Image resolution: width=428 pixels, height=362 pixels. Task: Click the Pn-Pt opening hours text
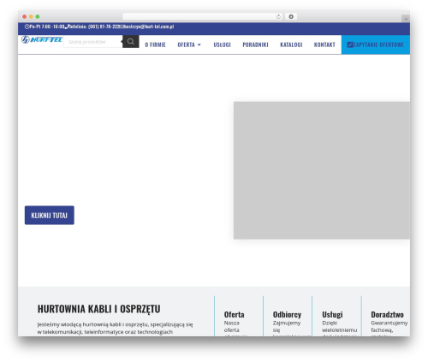coord(47,27)
